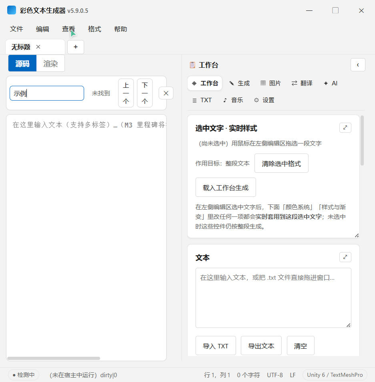Click resize grip of 选中文字 card

(x=357, y=235)
